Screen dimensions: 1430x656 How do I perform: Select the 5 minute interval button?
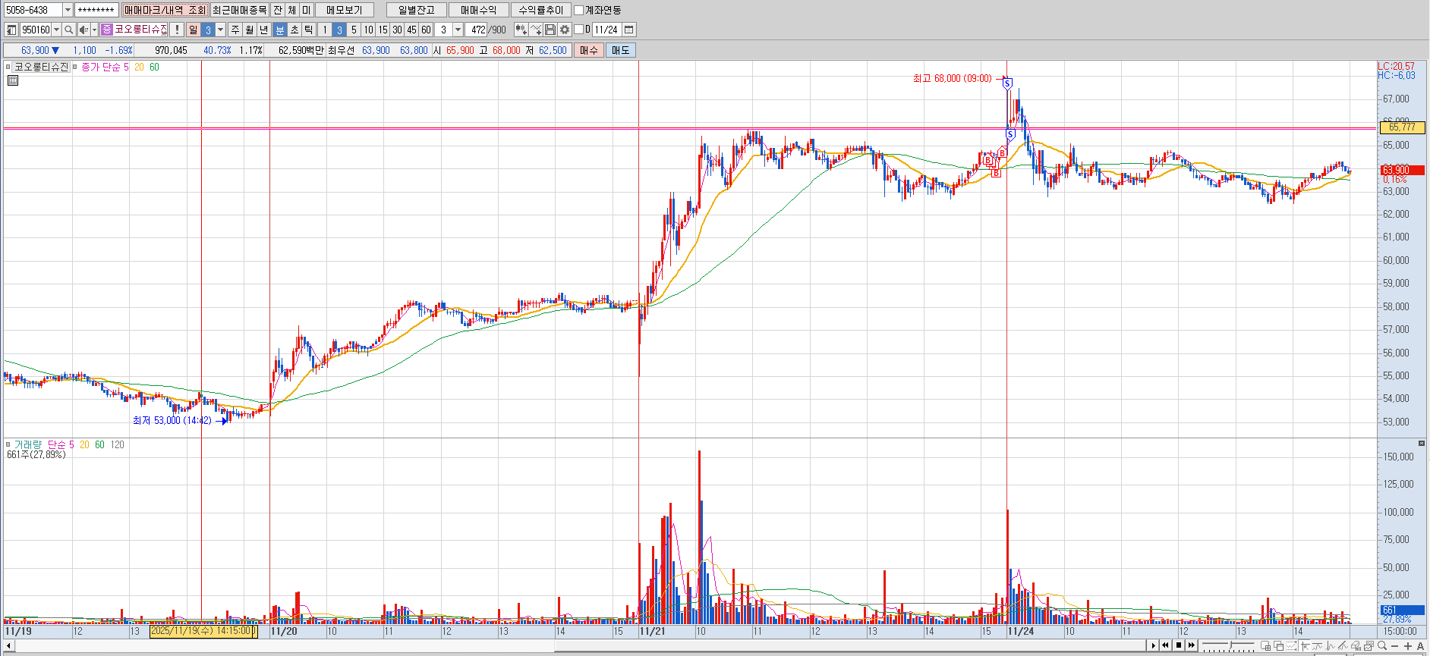[354, 30]
